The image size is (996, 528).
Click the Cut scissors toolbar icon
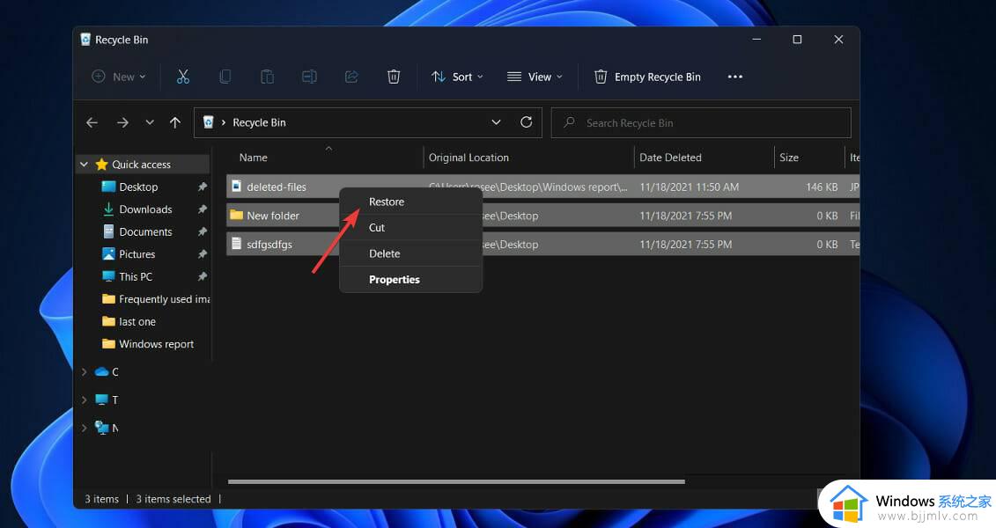pyautogui.click(x=183, y=77)
